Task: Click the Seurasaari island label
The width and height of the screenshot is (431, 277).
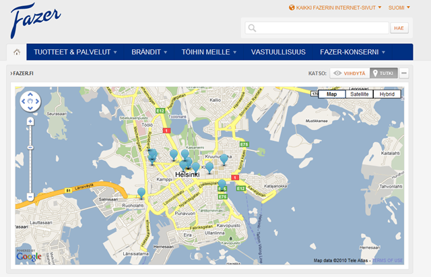Action: pyautogui.click(x=57, y=114)
